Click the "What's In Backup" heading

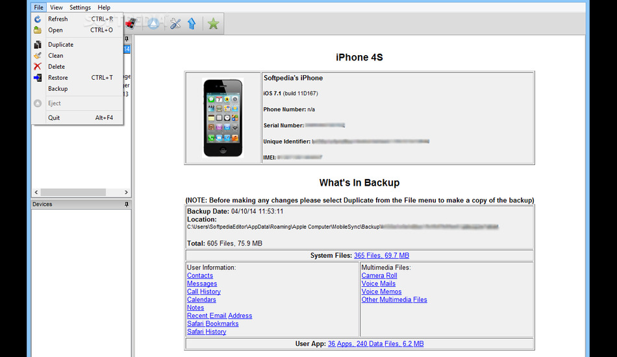point(359,183)
